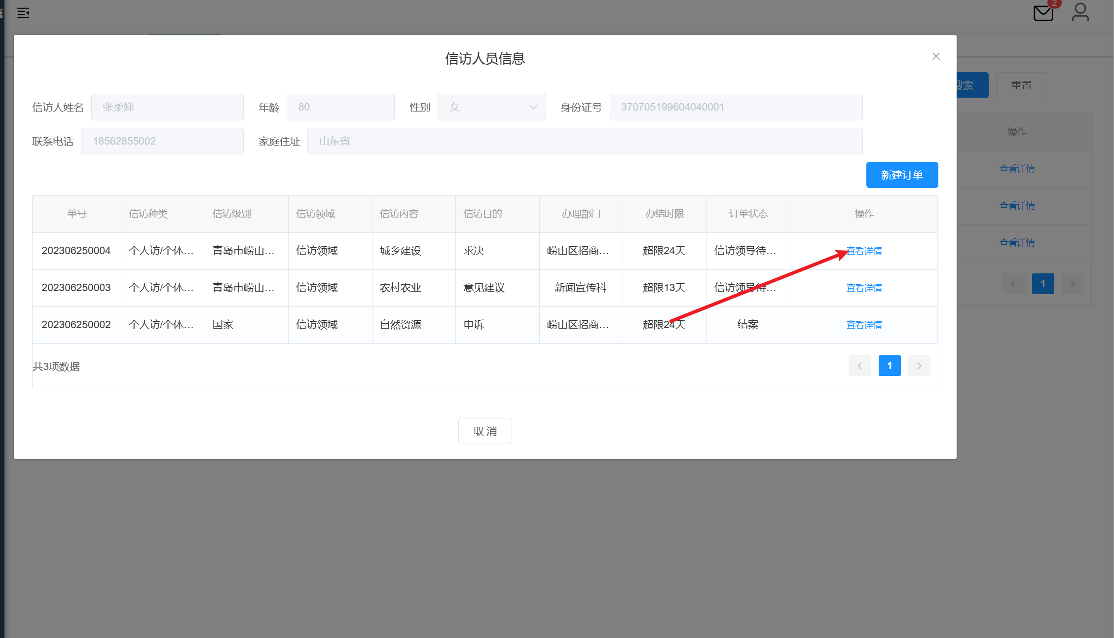1114x638 pixels.
Task: Click the 新建订单 button
Action: [902, 175]
